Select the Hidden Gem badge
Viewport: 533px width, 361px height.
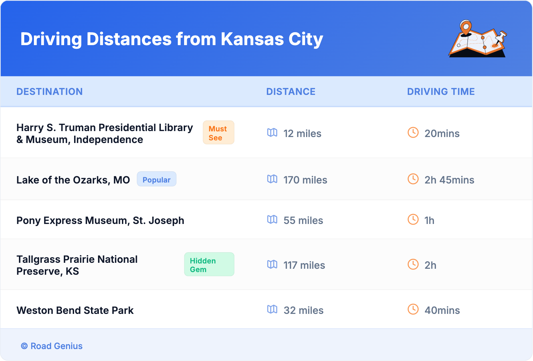(x=209, y=264)
